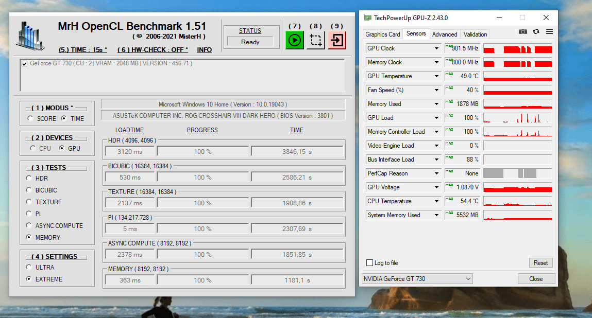Click the BICUBIC loadtime field 530 ms
This screenshot has height=318, width=592.
tap(130, 178)
